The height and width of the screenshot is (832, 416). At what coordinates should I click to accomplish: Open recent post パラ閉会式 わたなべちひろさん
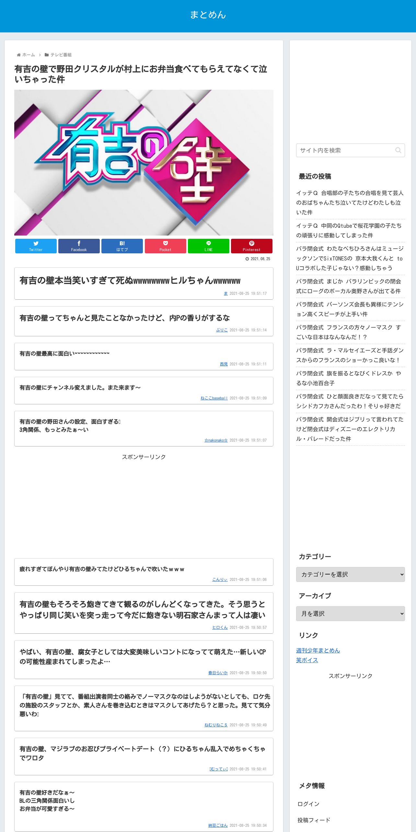[350, 258]
